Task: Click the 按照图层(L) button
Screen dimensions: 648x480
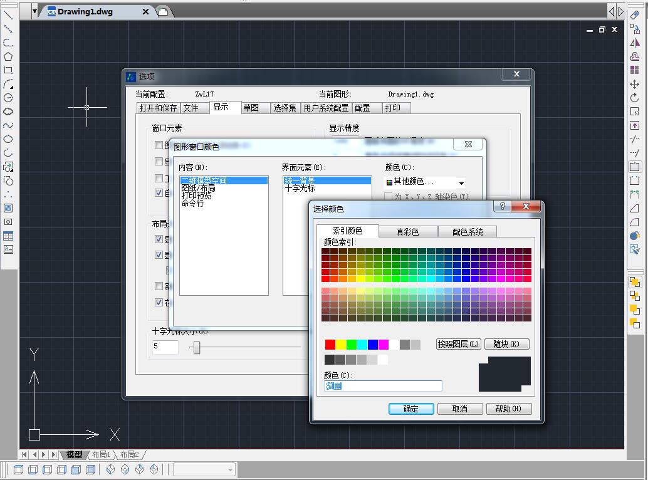Action: tap(458, 344)
